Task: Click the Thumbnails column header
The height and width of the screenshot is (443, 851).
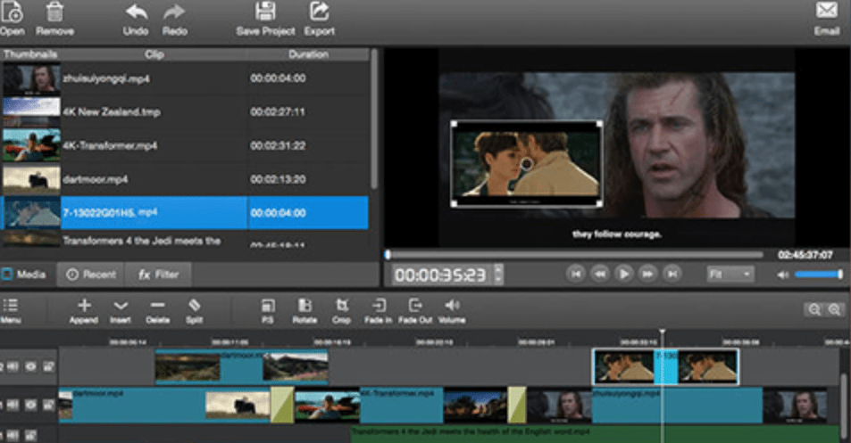Action: point(30,54)
